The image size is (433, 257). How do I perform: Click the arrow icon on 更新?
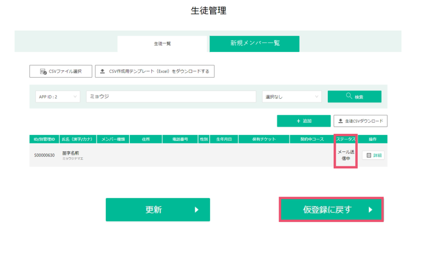coord(197,210)
